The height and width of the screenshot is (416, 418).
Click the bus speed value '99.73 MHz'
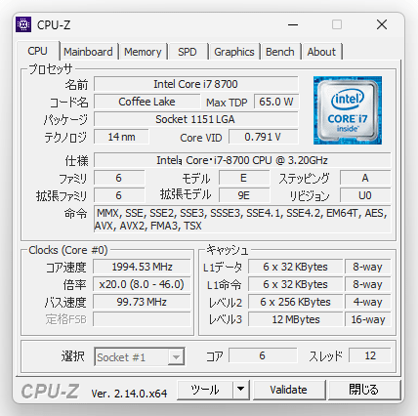(142, 302)
